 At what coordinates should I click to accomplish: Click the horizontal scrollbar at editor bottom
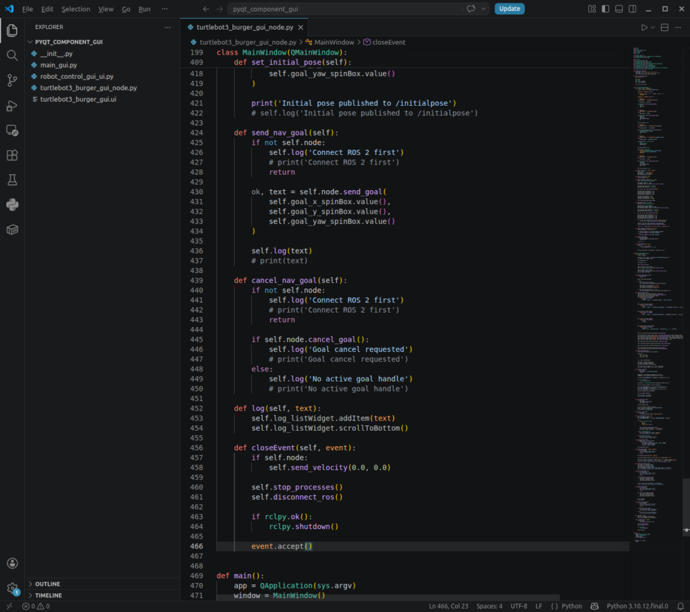pos(387,598)
